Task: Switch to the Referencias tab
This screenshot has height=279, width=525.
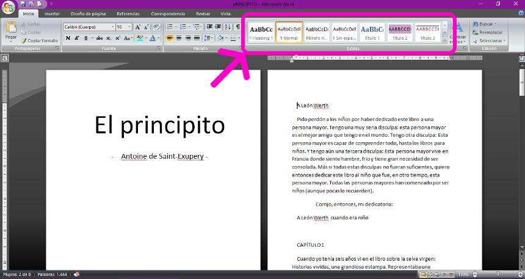Action: coord(128,13)
